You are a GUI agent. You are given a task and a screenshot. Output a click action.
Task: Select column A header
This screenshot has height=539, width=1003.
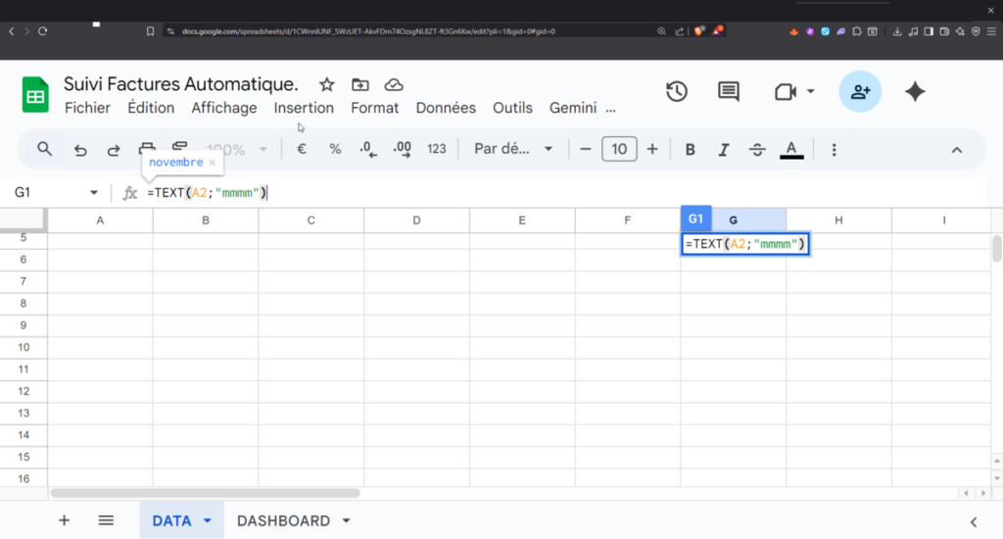pos(100,220)
